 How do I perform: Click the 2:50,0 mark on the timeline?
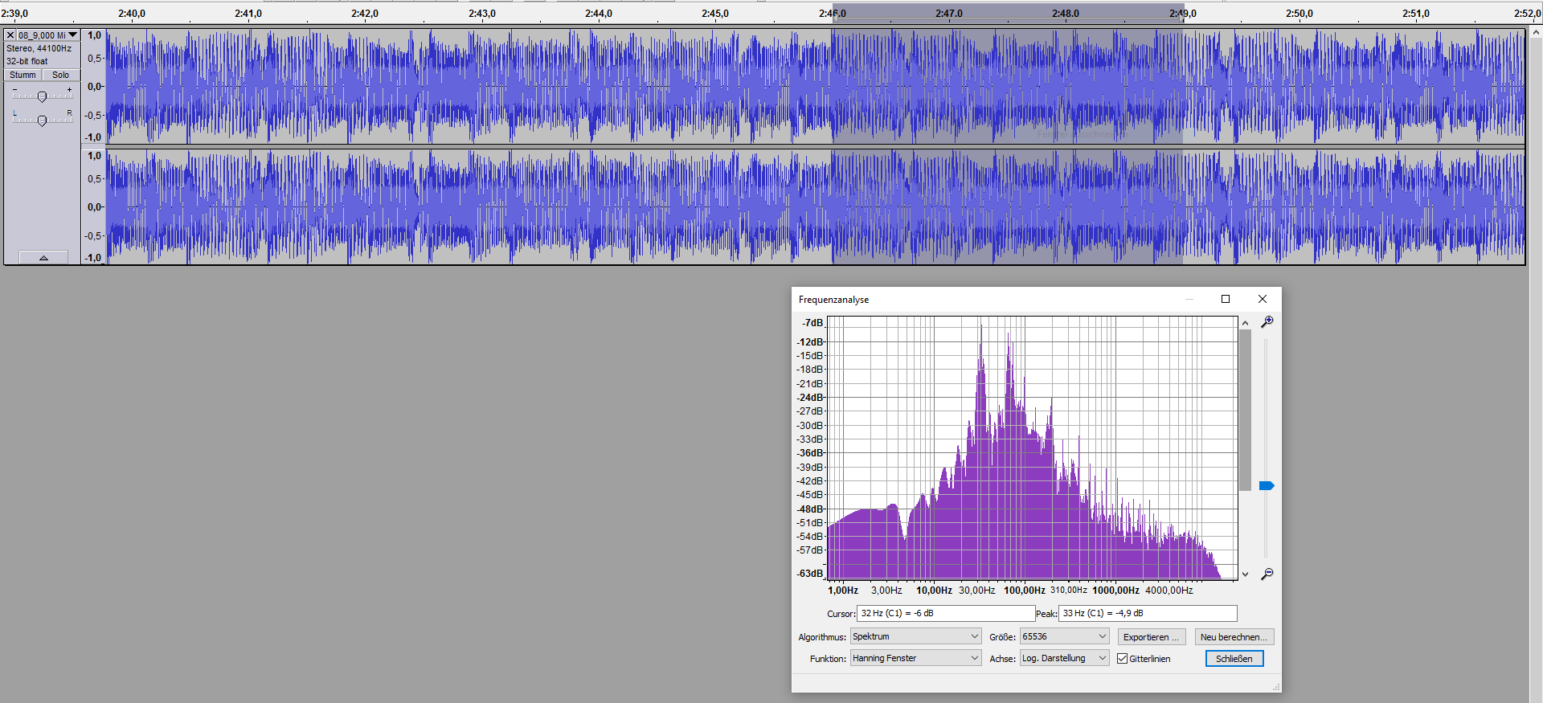point(1299,14)
